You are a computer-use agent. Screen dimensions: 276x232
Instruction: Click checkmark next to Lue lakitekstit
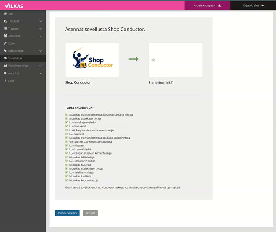coord(66,126)
